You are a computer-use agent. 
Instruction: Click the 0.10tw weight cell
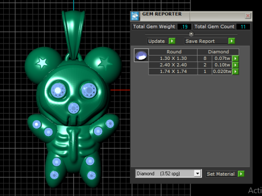click(x=222, y=65)
